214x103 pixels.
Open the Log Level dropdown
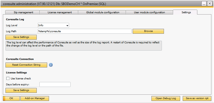[53, 25]
